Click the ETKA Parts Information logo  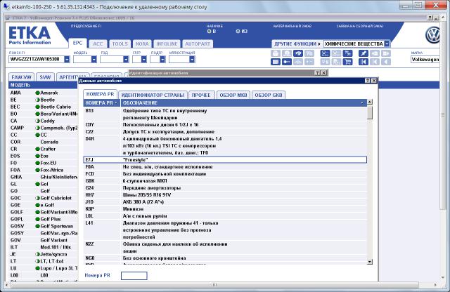point(30,36)
